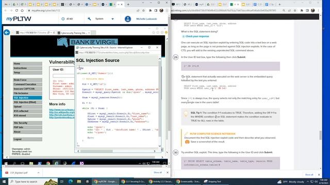The image size is (330, 185).
Task: Click the User ID input field
Action: 63,76
